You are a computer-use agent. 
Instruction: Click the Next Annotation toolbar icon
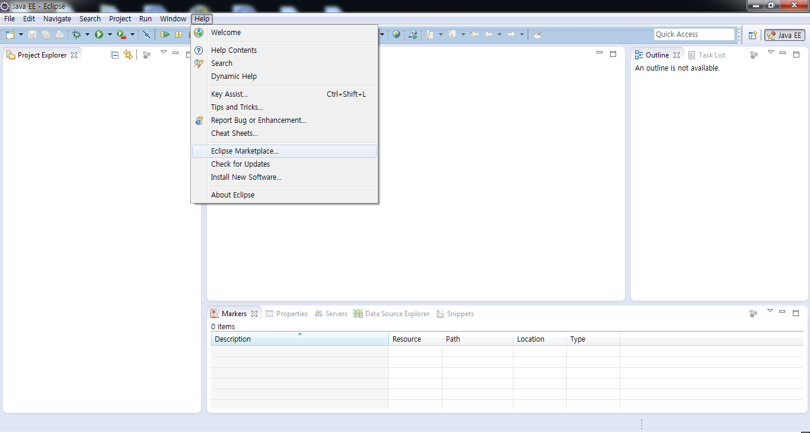pos(429,34)
